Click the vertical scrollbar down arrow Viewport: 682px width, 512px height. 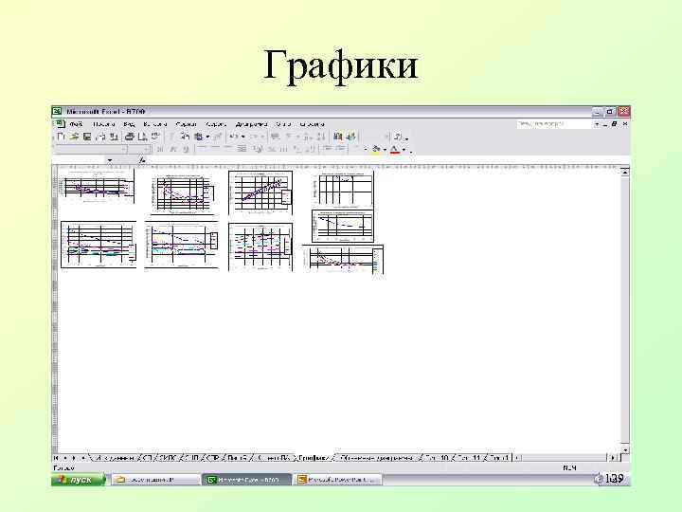coord(625,449)
